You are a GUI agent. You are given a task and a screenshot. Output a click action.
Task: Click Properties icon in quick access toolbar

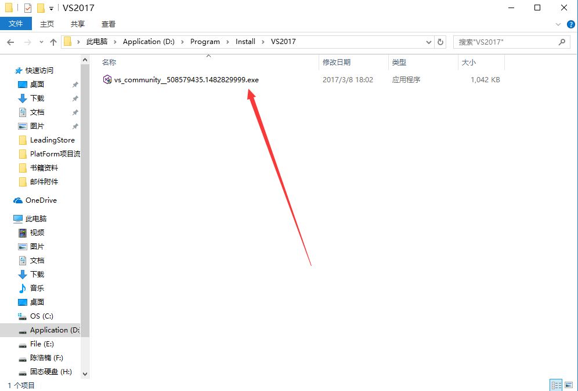pyautogui.click(x=28, y=8)
